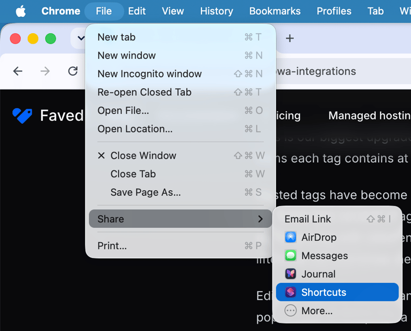Open the Edit menu
The width and height of the screenshot is (411, 331).
pyautogui.click(x=137, y=11)
